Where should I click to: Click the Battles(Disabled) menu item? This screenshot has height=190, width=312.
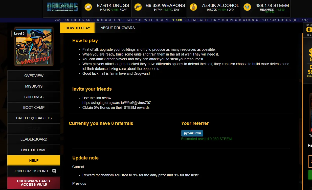point(34,118)
